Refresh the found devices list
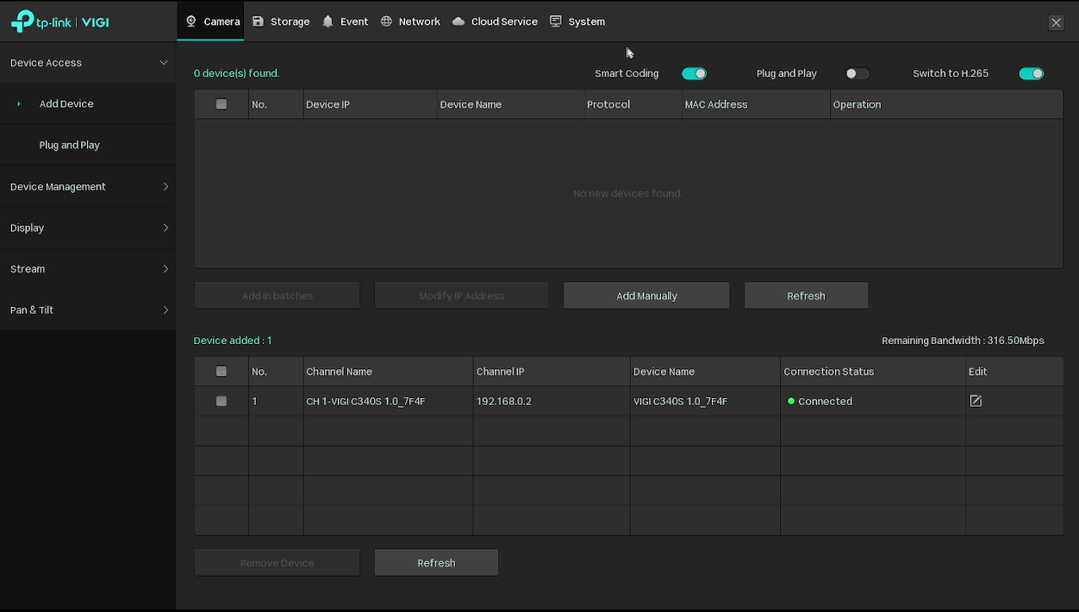This screenshot has height=612, width=1079. point(806,296)
